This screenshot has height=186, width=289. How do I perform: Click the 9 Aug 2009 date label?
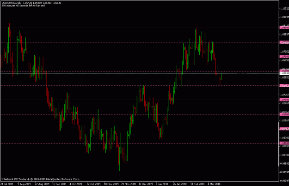24,184
